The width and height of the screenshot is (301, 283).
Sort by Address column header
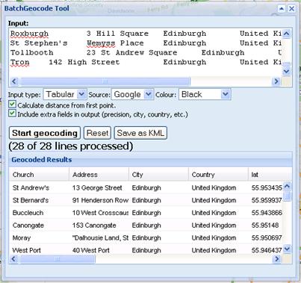[x=99, y=175]
